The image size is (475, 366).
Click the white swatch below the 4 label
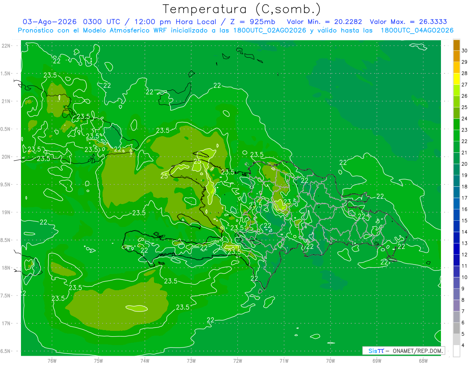click(456, 351)
